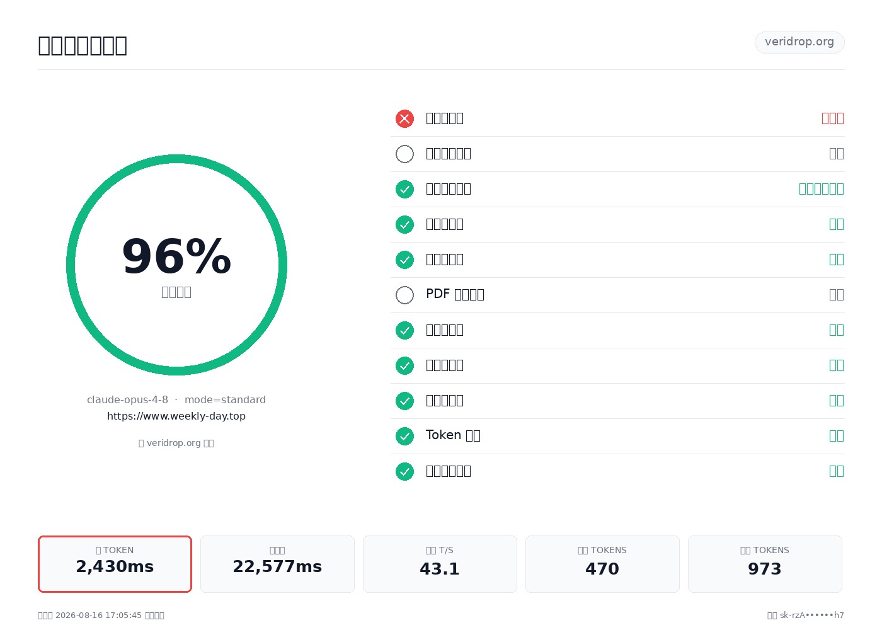Click the empty circle icon beside PDF
The width and height of the screenshot is (882, 630).
tap(404, 295)
